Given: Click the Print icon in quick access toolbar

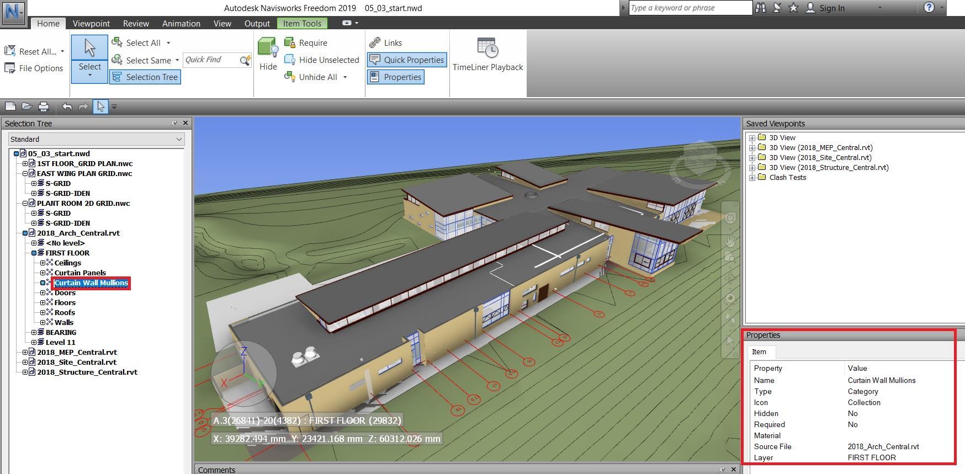Looking at the screenshot, I should tap(44, 106).
